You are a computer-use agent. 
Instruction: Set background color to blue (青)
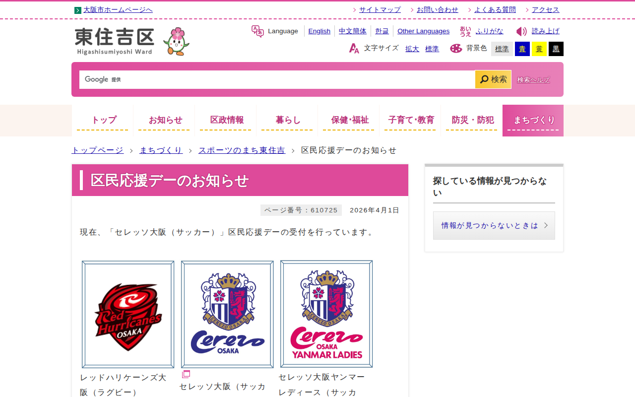tap(522, 49)
